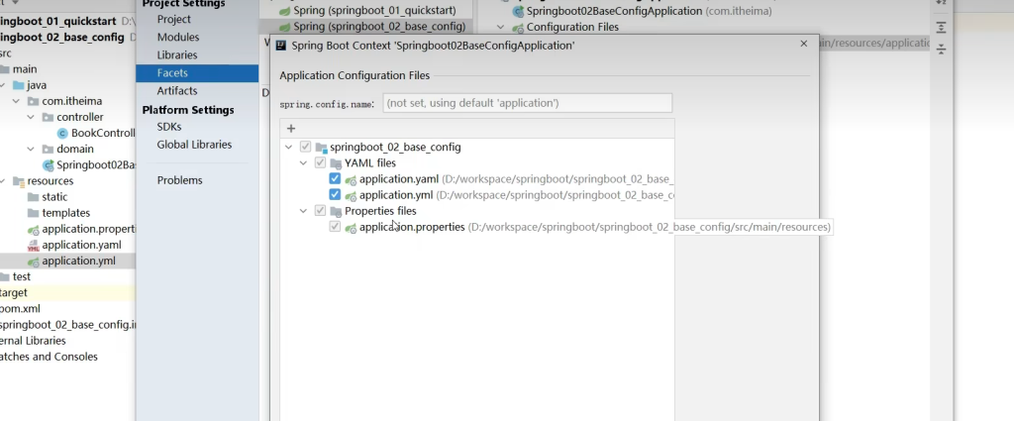Click the springboot_02_base_config module icon in dialog

tap(320, 148)
